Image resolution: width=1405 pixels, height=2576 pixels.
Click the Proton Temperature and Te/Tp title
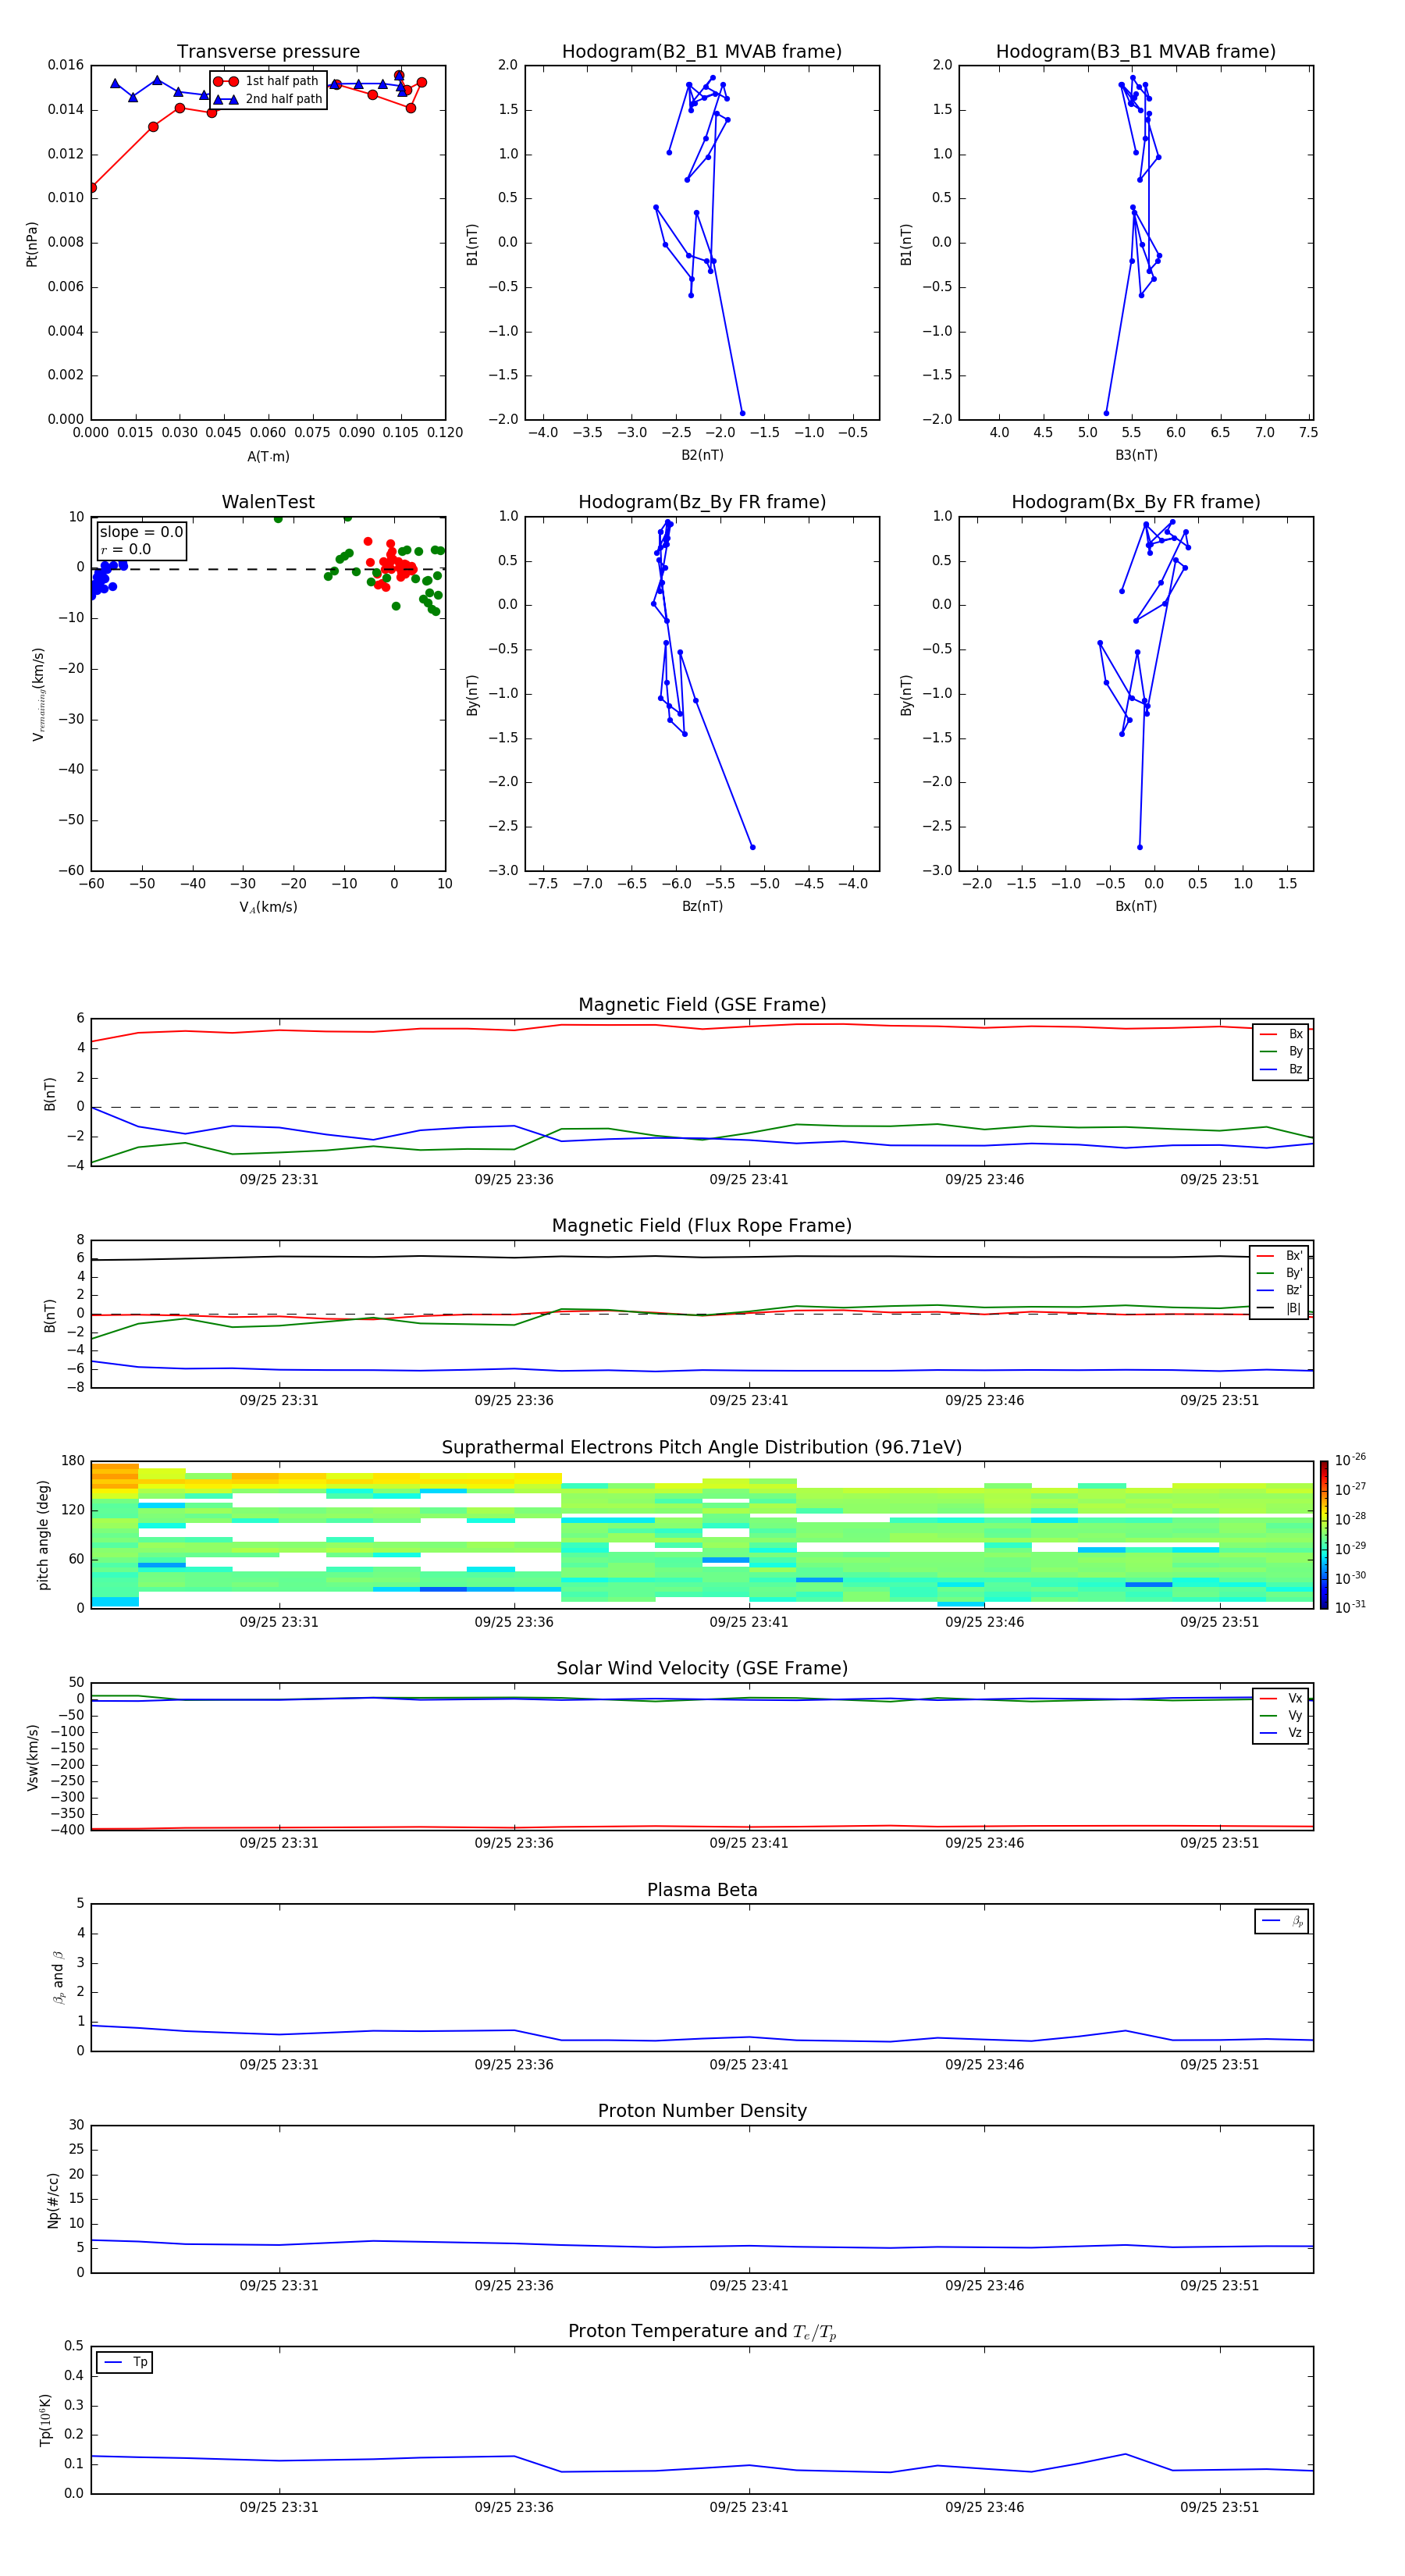coord(702,2332)
